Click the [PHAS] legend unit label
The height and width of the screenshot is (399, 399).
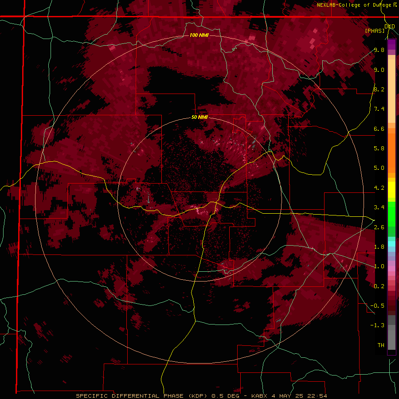(x=375, y=31)
